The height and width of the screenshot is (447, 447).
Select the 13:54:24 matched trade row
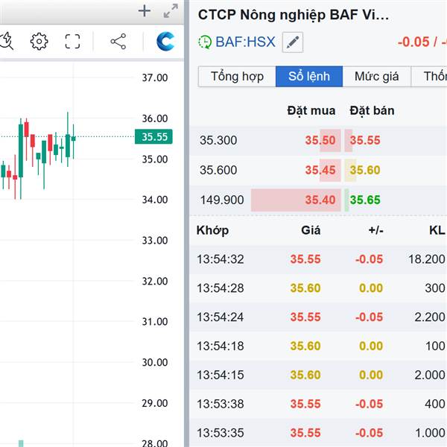tap(318, 317)
